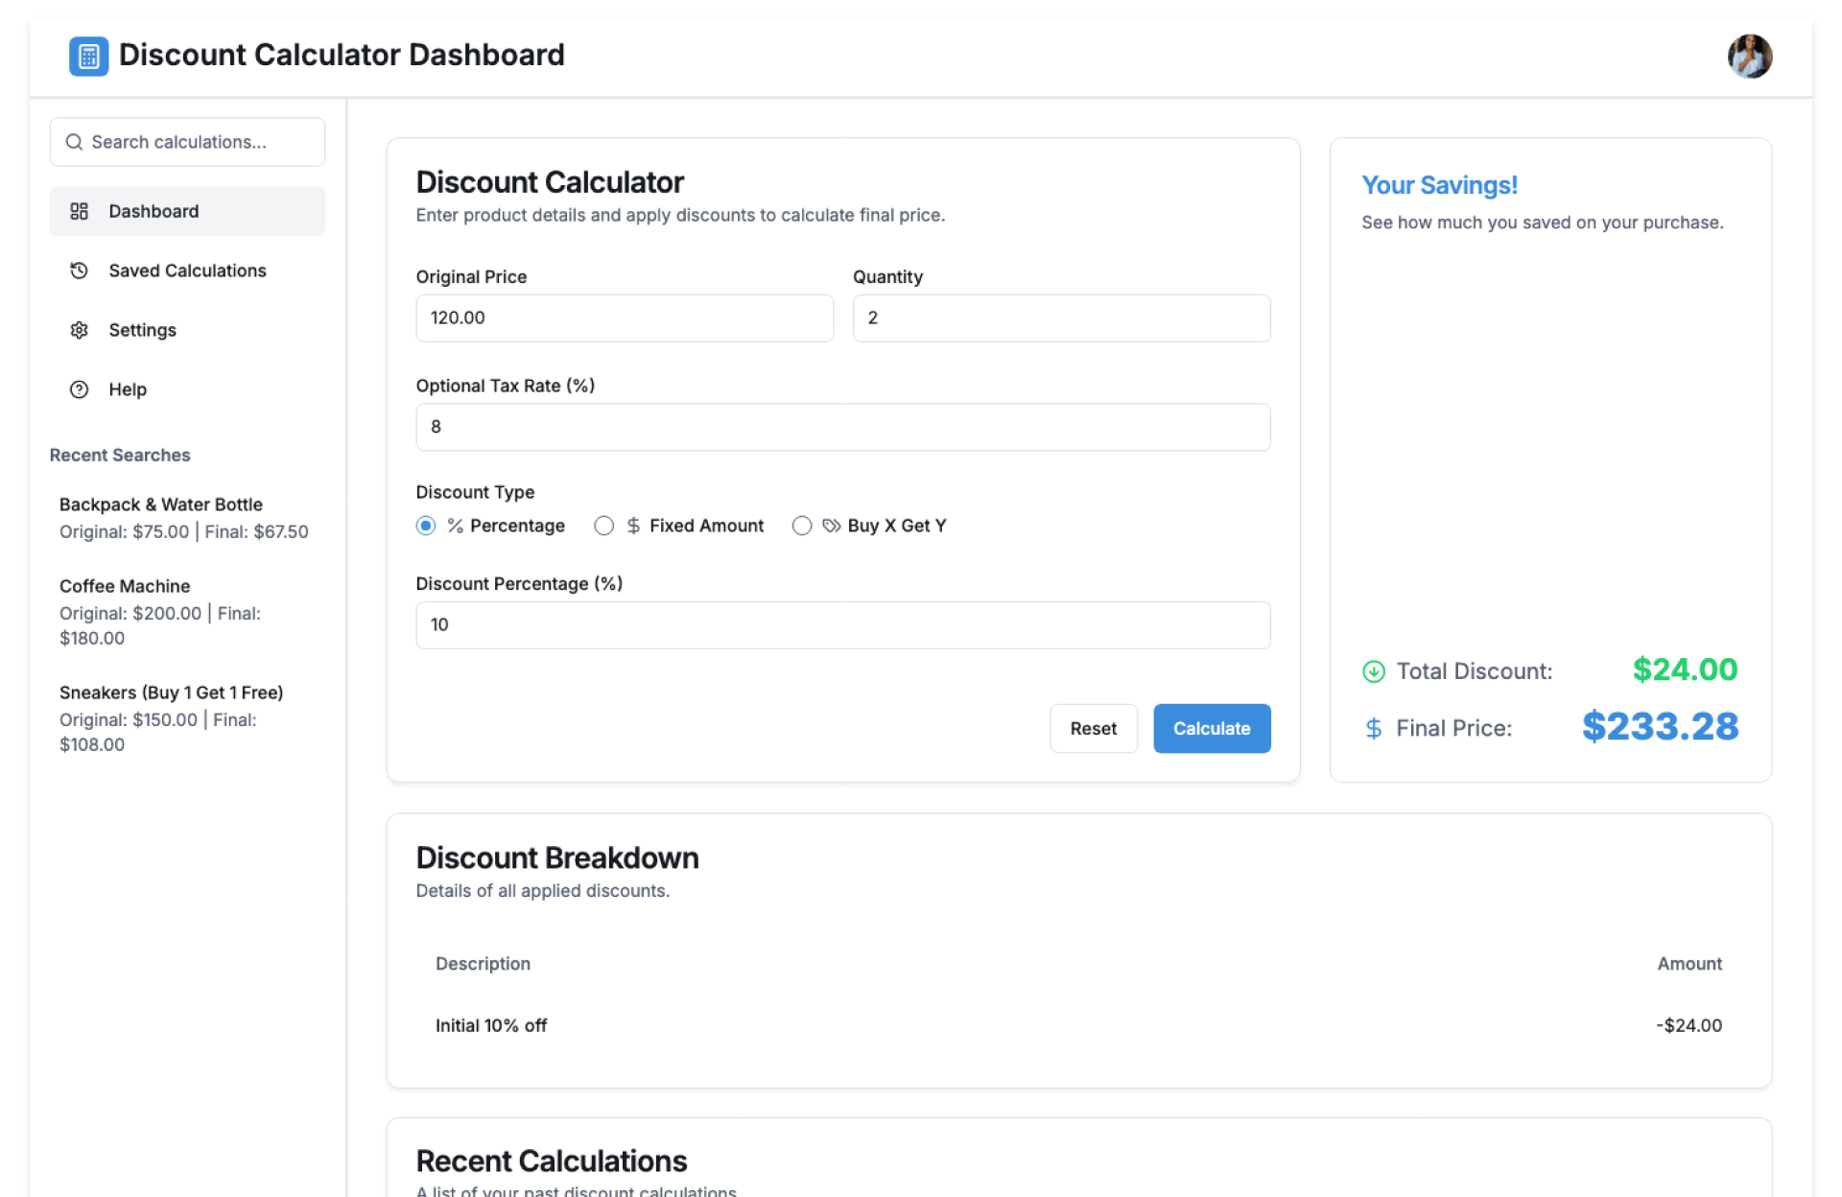
Task: Open Saved Calculations in the sidebar
Action: point(187,270)
